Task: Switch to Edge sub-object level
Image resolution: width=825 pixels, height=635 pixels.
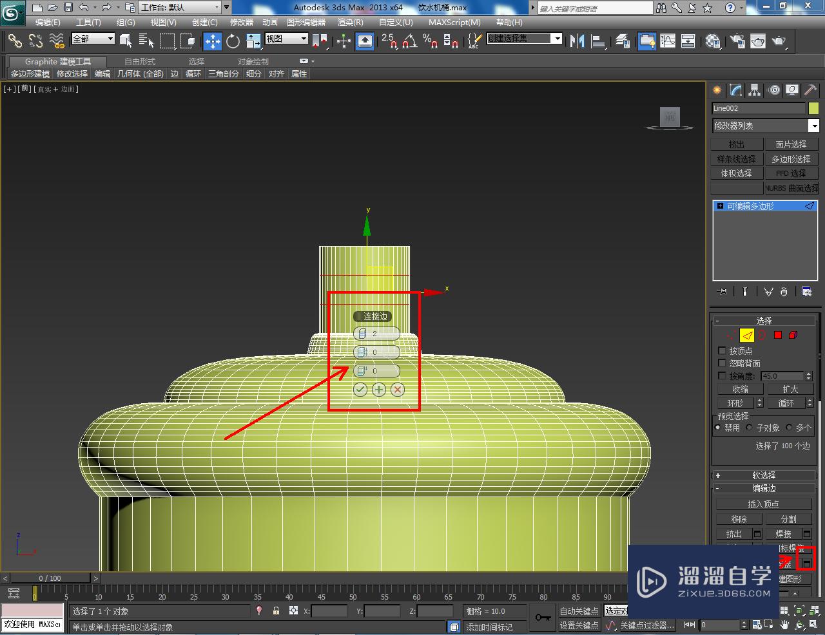Action: (746, 335)
